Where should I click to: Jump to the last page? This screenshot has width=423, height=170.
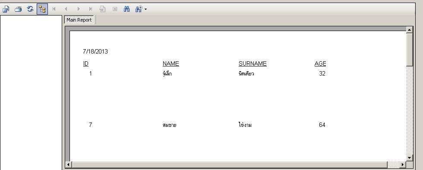(91, 9)
